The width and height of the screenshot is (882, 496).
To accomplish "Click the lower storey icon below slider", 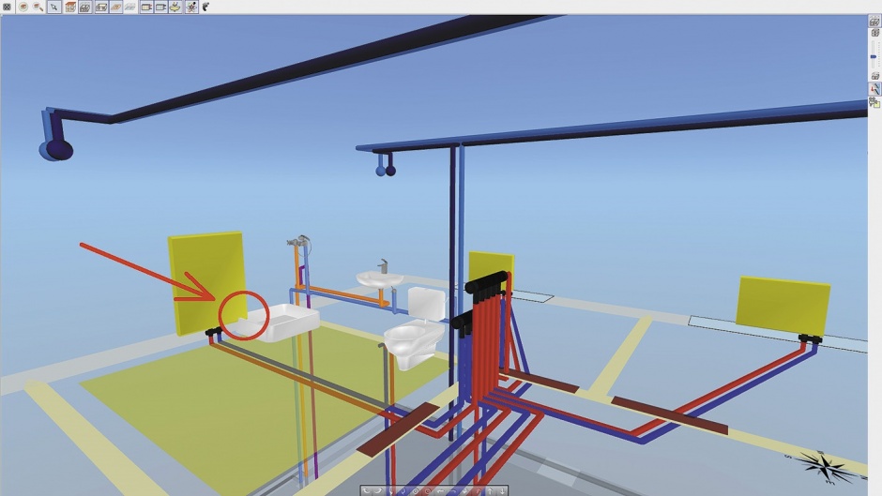I will (x=875, y=76).
